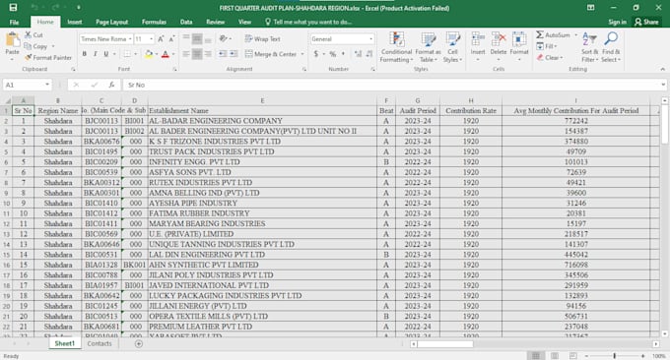Screen dimensions: 670x360
Task: Click Insert Function fx icon
Action: point(111,85)
